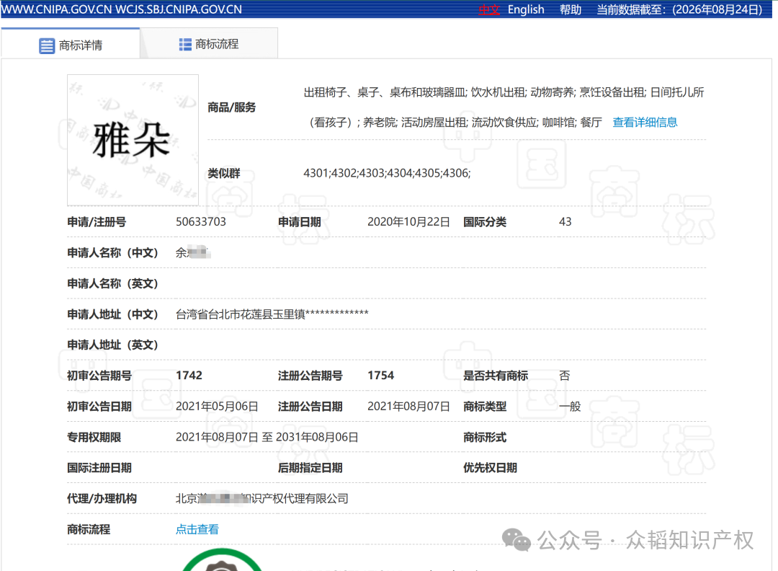Select exclusive right period 2021年08月07日 至 2031年08月06日
The height and width of the screenshot is (571, 778).
[x=267, y=437]
